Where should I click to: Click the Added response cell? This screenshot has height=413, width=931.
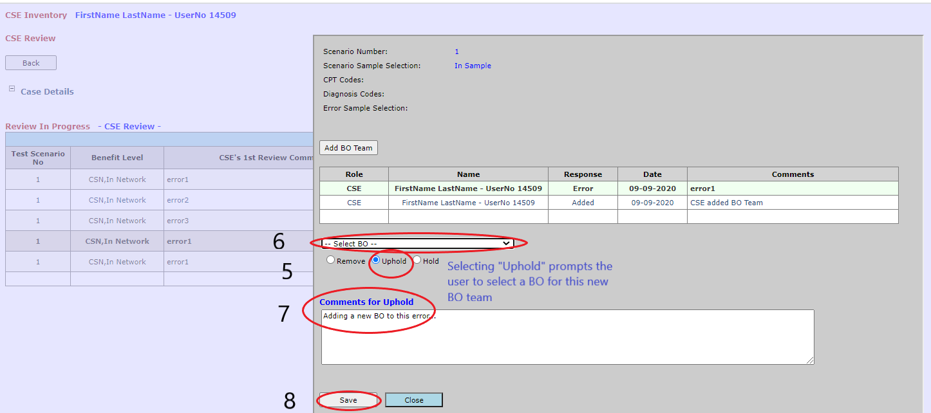coord(583,203)
